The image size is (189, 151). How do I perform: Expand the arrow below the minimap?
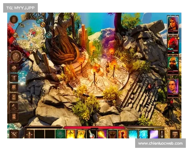[x=31, y=52]
